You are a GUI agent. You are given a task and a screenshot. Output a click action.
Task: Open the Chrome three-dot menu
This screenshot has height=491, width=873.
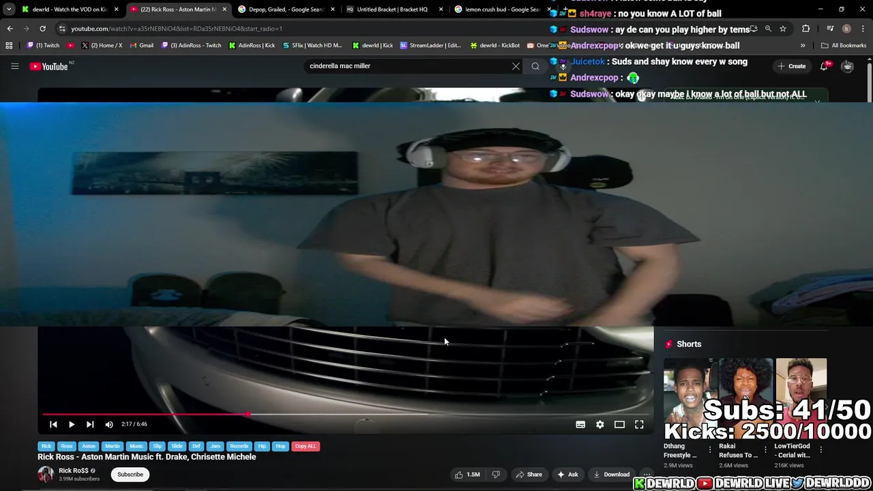[863, 29]
